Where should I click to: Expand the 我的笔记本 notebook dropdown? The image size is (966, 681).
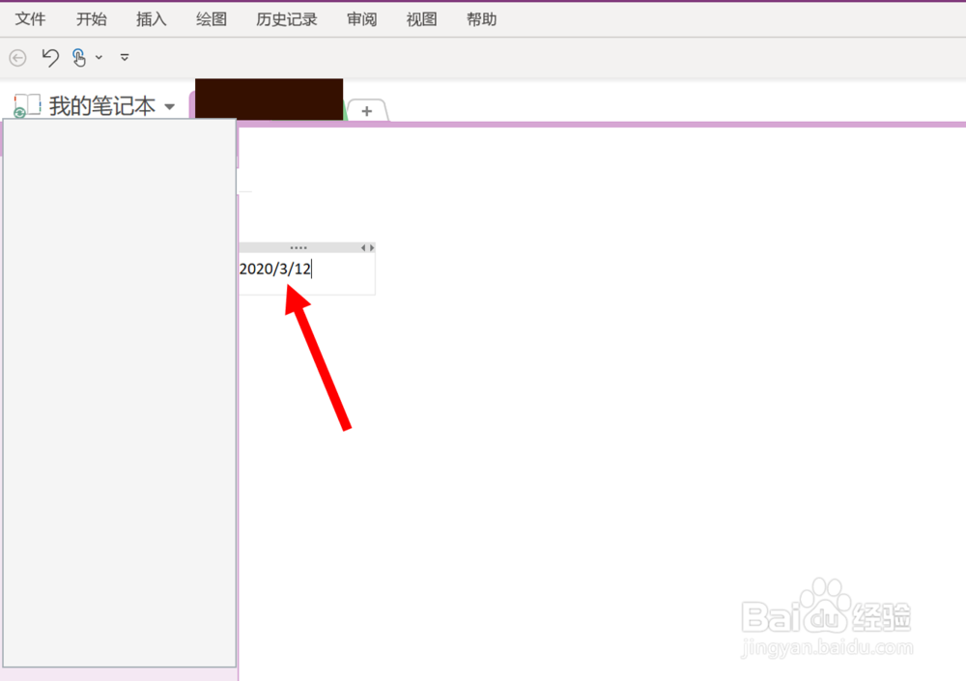(x=169, y=106)
